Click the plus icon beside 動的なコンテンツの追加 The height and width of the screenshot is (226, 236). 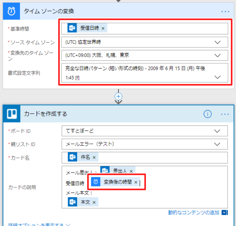pos(225,213)
